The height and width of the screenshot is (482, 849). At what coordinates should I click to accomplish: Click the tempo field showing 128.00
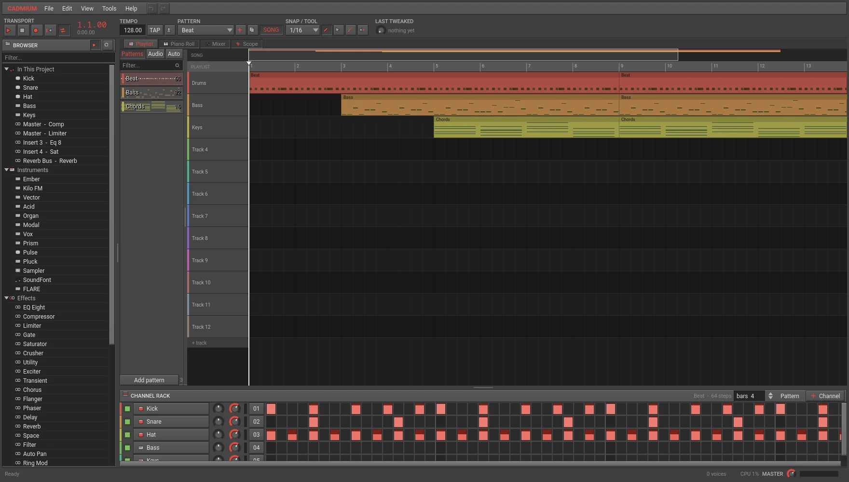[x=132, y=30]
